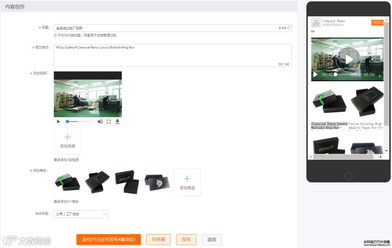Mute the uploaded video's volume icon
The width and height of the screenshot is (392, 248).
(100, 121)
